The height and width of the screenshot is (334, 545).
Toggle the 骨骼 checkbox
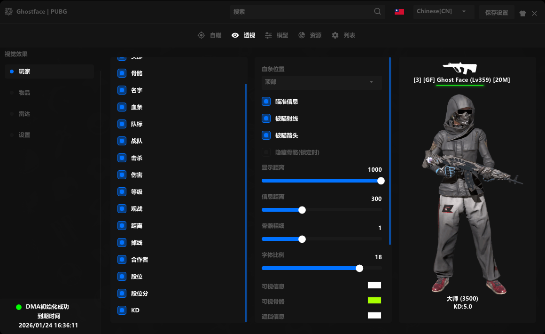pos(122,73)
